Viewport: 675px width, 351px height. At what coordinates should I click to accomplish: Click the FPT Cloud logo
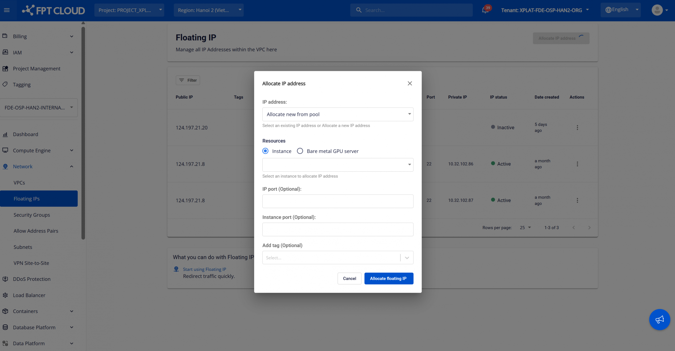[x=54, y=10]
